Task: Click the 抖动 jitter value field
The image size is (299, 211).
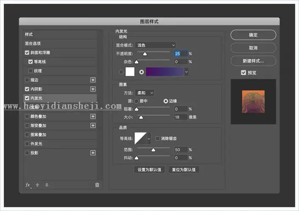Action: pos(181,158)
